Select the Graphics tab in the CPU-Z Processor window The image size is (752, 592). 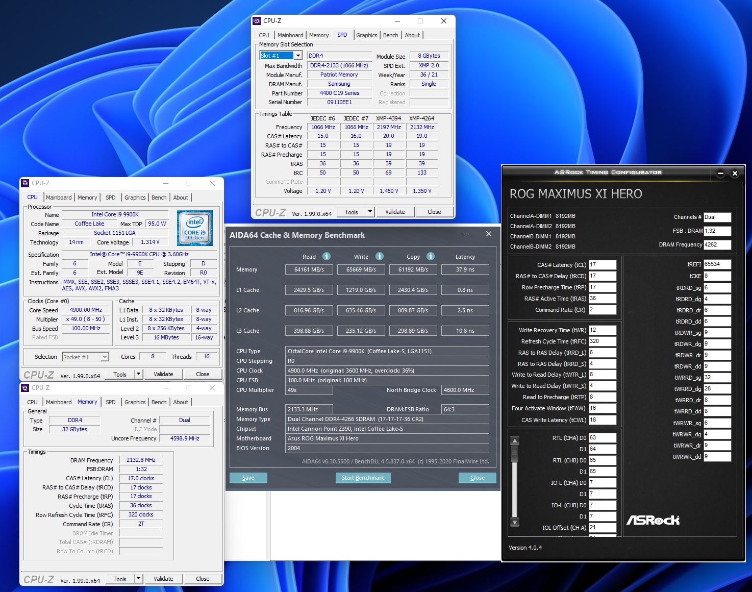point(135,198)
